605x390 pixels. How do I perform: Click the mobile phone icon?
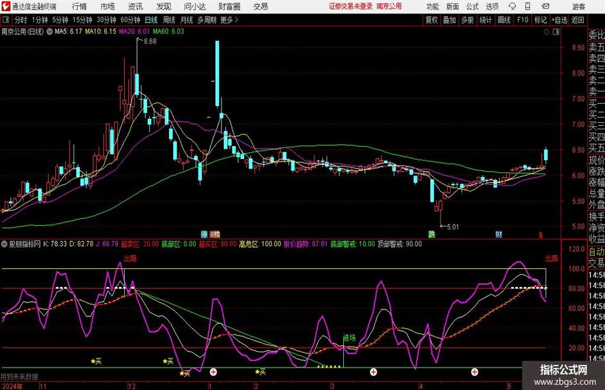(528, 6)
